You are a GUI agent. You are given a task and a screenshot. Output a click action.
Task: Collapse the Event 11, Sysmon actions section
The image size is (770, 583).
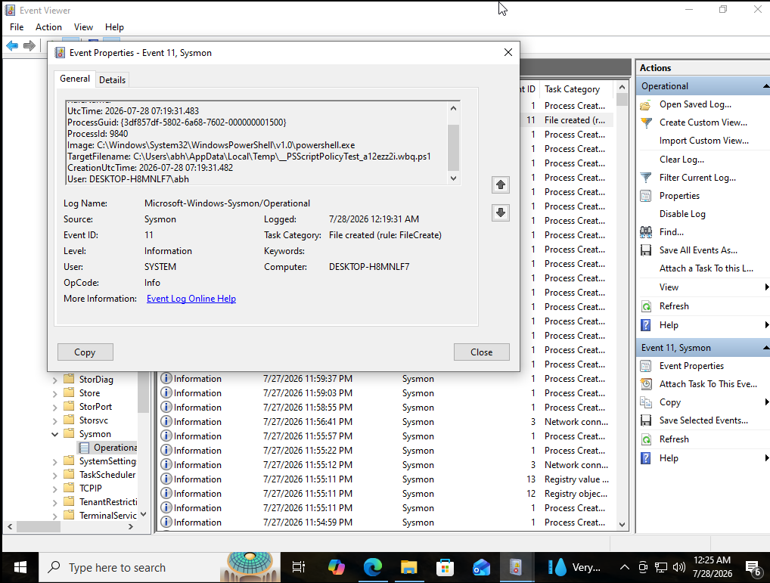click(765, 348)
